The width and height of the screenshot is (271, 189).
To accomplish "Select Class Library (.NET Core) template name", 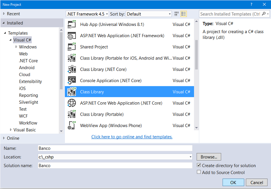I will (x=103, y=69).
